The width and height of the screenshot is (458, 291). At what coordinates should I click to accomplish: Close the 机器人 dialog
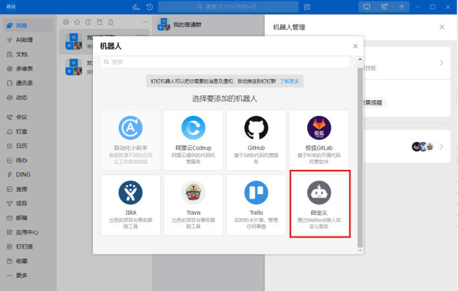click(355, 46)
